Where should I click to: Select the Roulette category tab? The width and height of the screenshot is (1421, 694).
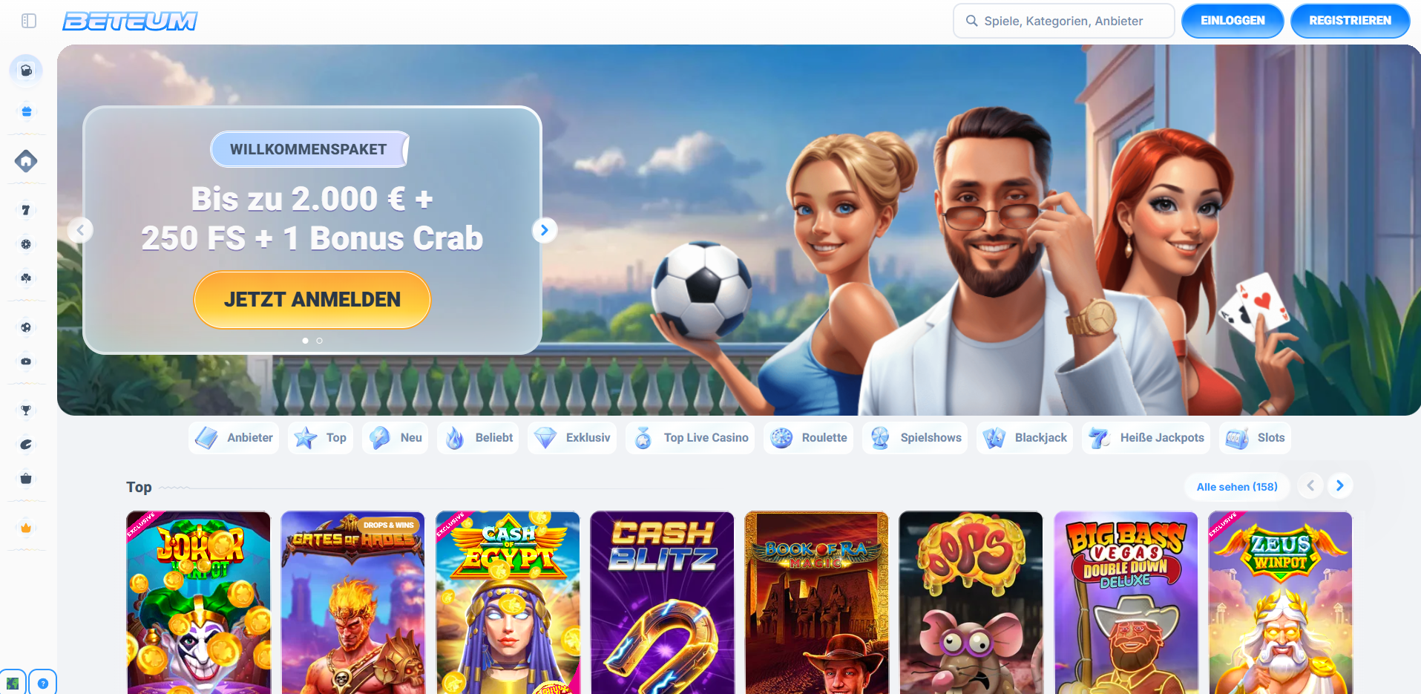(809, 438)
